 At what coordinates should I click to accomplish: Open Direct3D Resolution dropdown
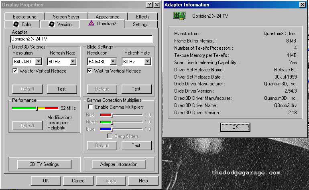click(39, 61)
